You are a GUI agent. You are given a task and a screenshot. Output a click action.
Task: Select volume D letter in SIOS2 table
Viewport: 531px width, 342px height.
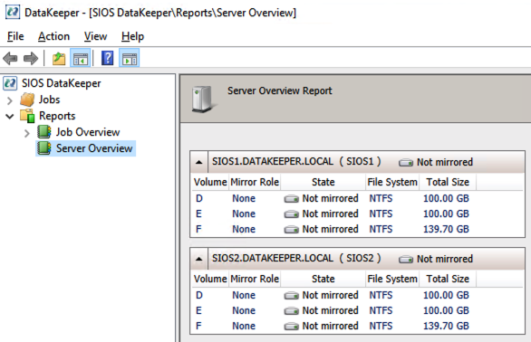[199, 295]
